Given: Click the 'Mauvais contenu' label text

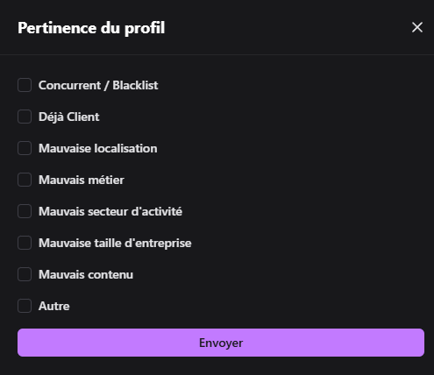Looking at the screenshot, I should [86, 274].
